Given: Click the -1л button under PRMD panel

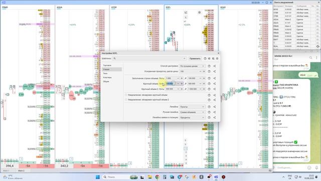Looking at the screenshot, I should pos(46,166).
